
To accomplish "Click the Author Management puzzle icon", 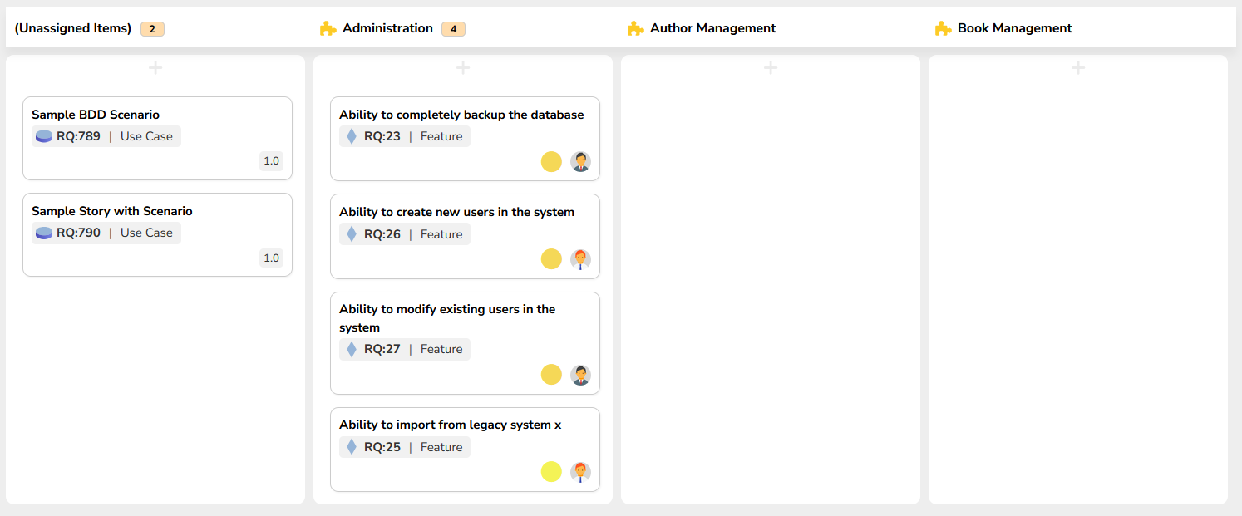I will 636,28.
